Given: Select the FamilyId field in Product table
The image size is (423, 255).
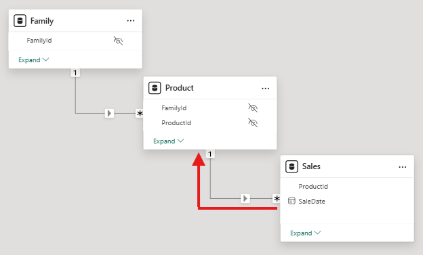Looking at the screenshot, I should coord(174,108).
